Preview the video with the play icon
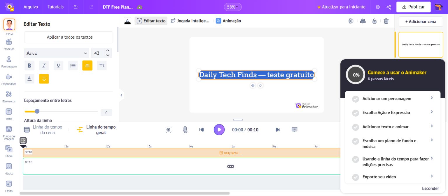Viewport: 448px width, 196px height. 378,7
